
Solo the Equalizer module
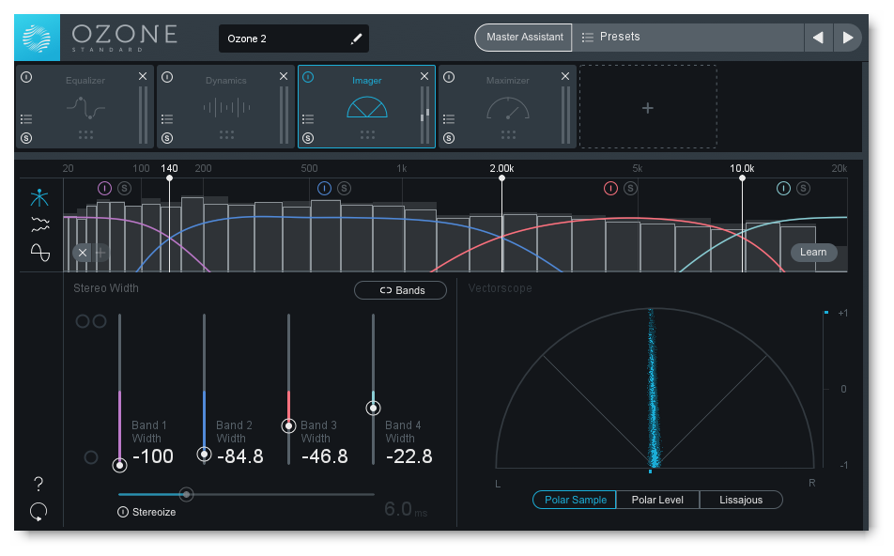coord(26,138)
